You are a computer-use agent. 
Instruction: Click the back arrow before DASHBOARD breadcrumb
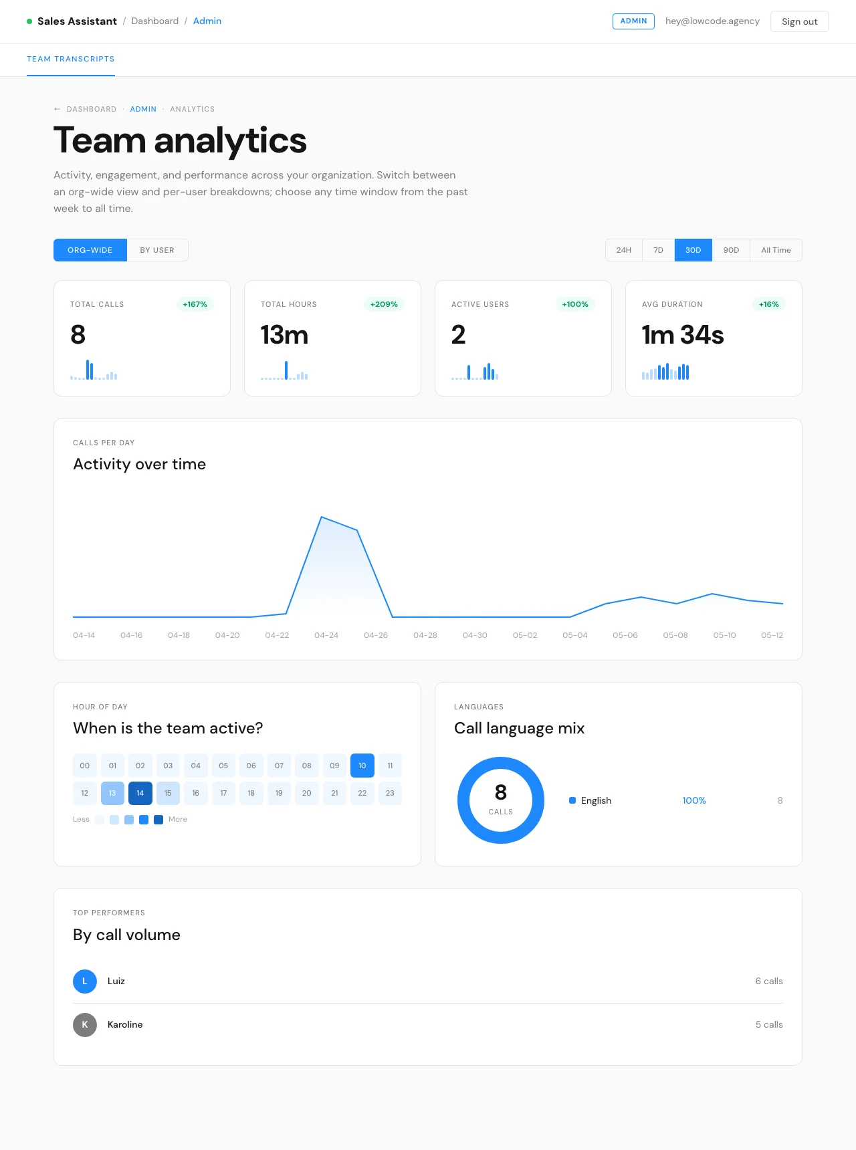57,109
